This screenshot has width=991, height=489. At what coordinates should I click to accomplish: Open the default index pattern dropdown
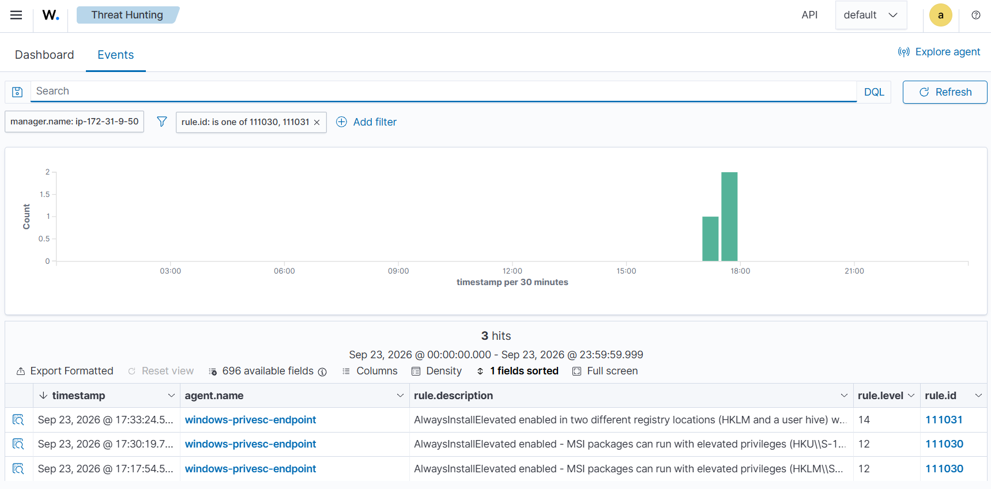[871, 15]
